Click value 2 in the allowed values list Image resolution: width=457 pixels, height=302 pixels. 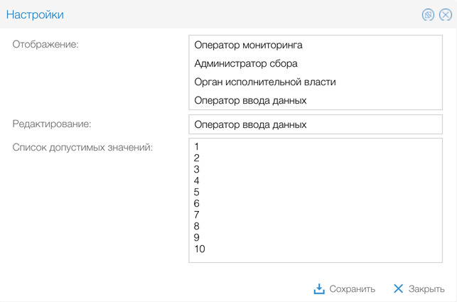[197, 158]
